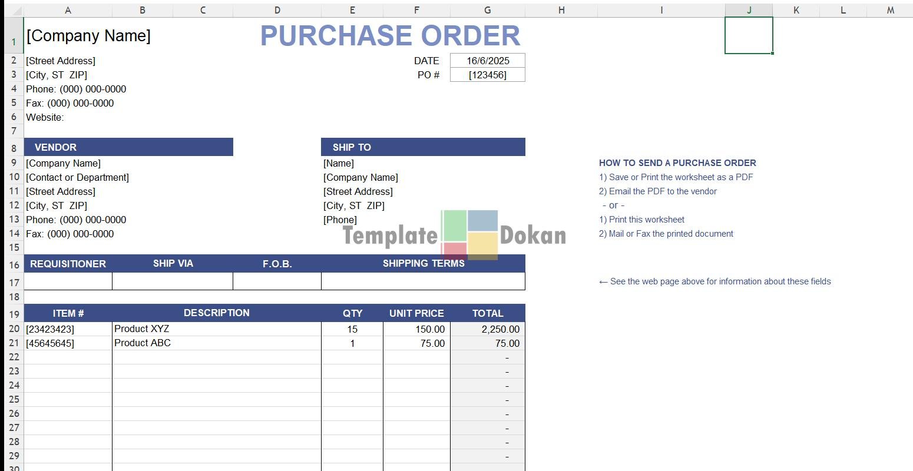The width and height of the screenshot is (913, 471).
Task: Select the empty cell below F.O.B.
Action: [277, 281]
